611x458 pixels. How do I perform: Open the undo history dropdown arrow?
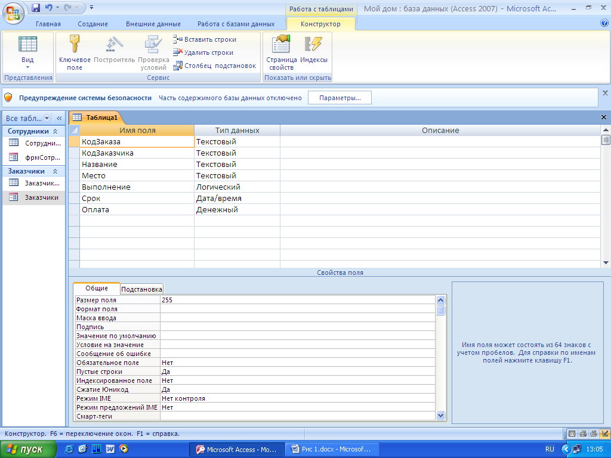tap(57, 7)
